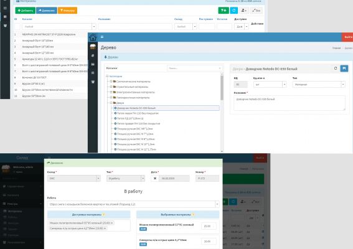Sort by the Каталог column header
The image size is (353, 249).
[27, 19]
